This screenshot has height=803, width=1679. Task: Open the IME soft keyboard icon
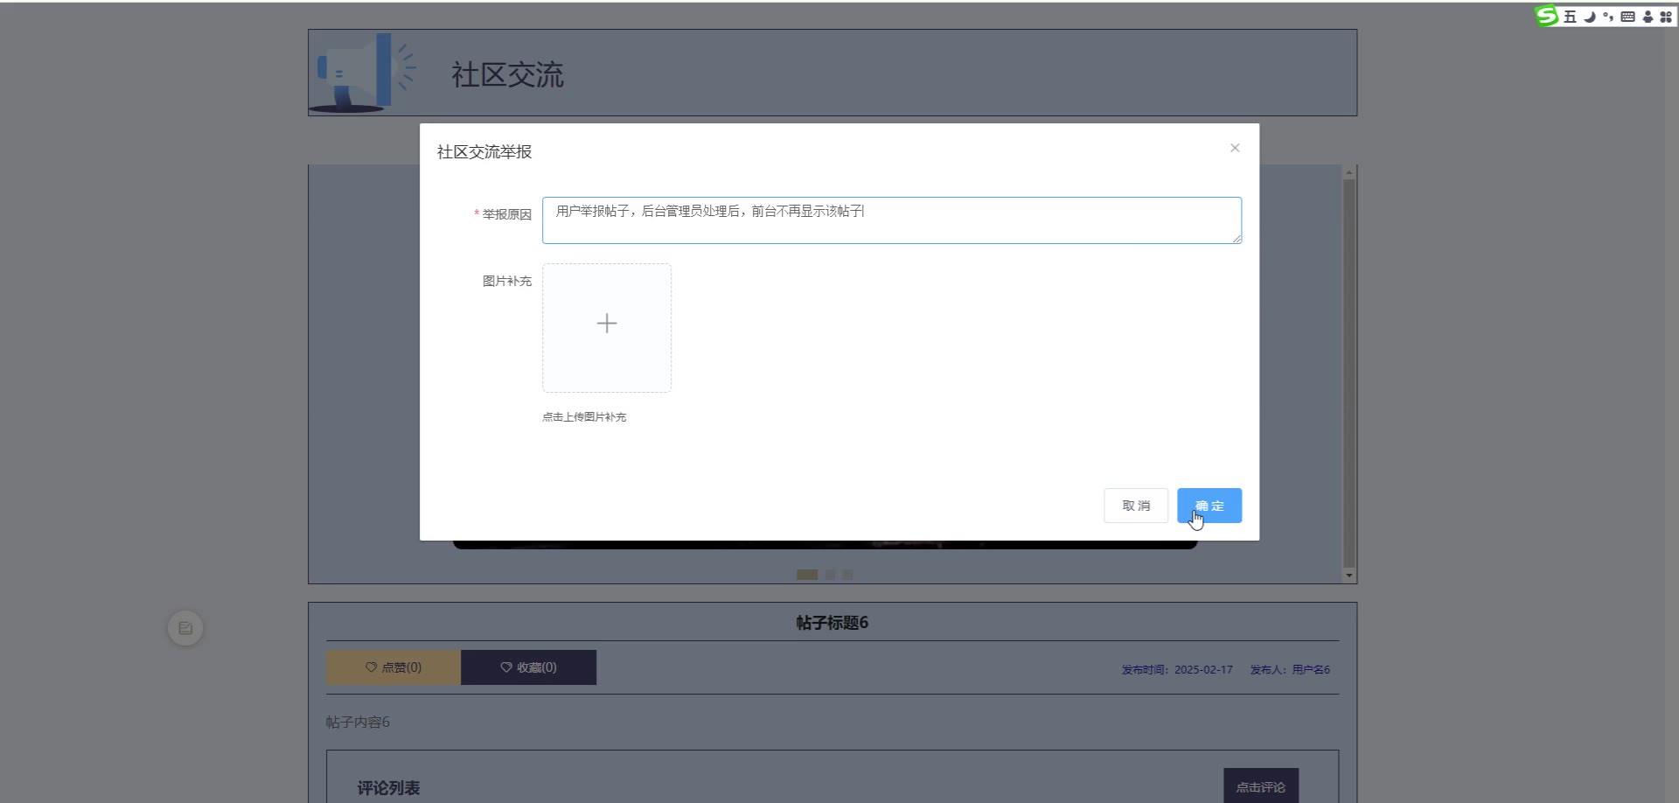coord(1627,17)
